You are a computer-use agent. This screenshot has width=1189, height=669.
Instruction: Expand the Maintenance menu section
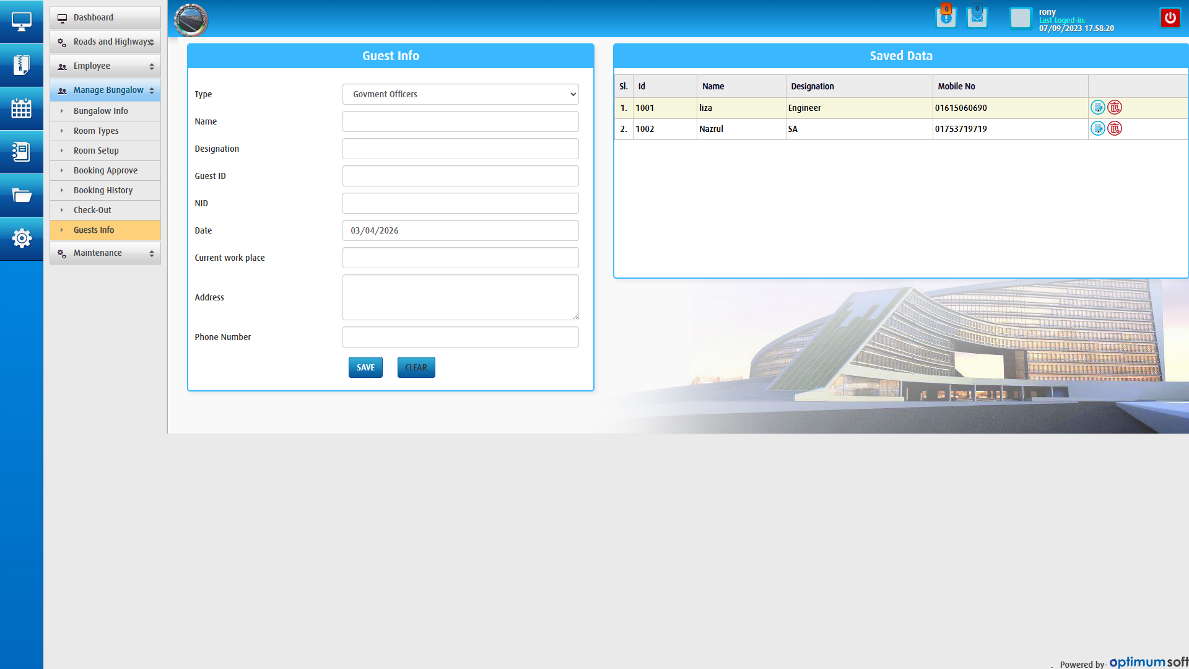tap(105, 253)
